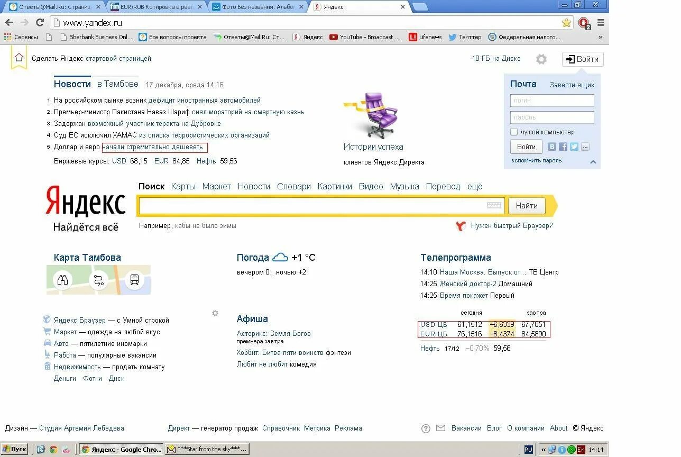
Task: Click the route icon on Tambov map
Action: 99,280
